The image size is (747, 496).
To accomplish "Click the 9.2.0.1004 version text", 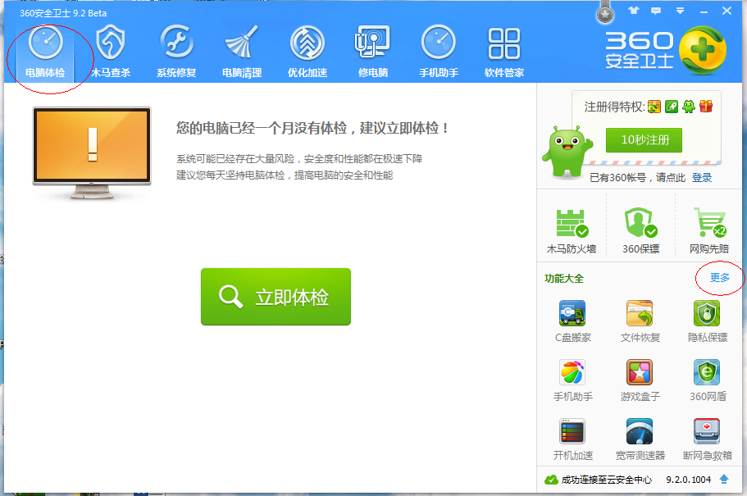I will (689, 480).
